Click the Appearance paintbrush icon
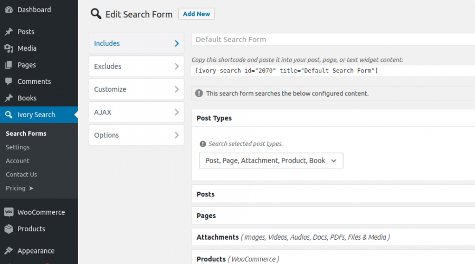Viewport: 475px width, 264px height. click(9, 251)
